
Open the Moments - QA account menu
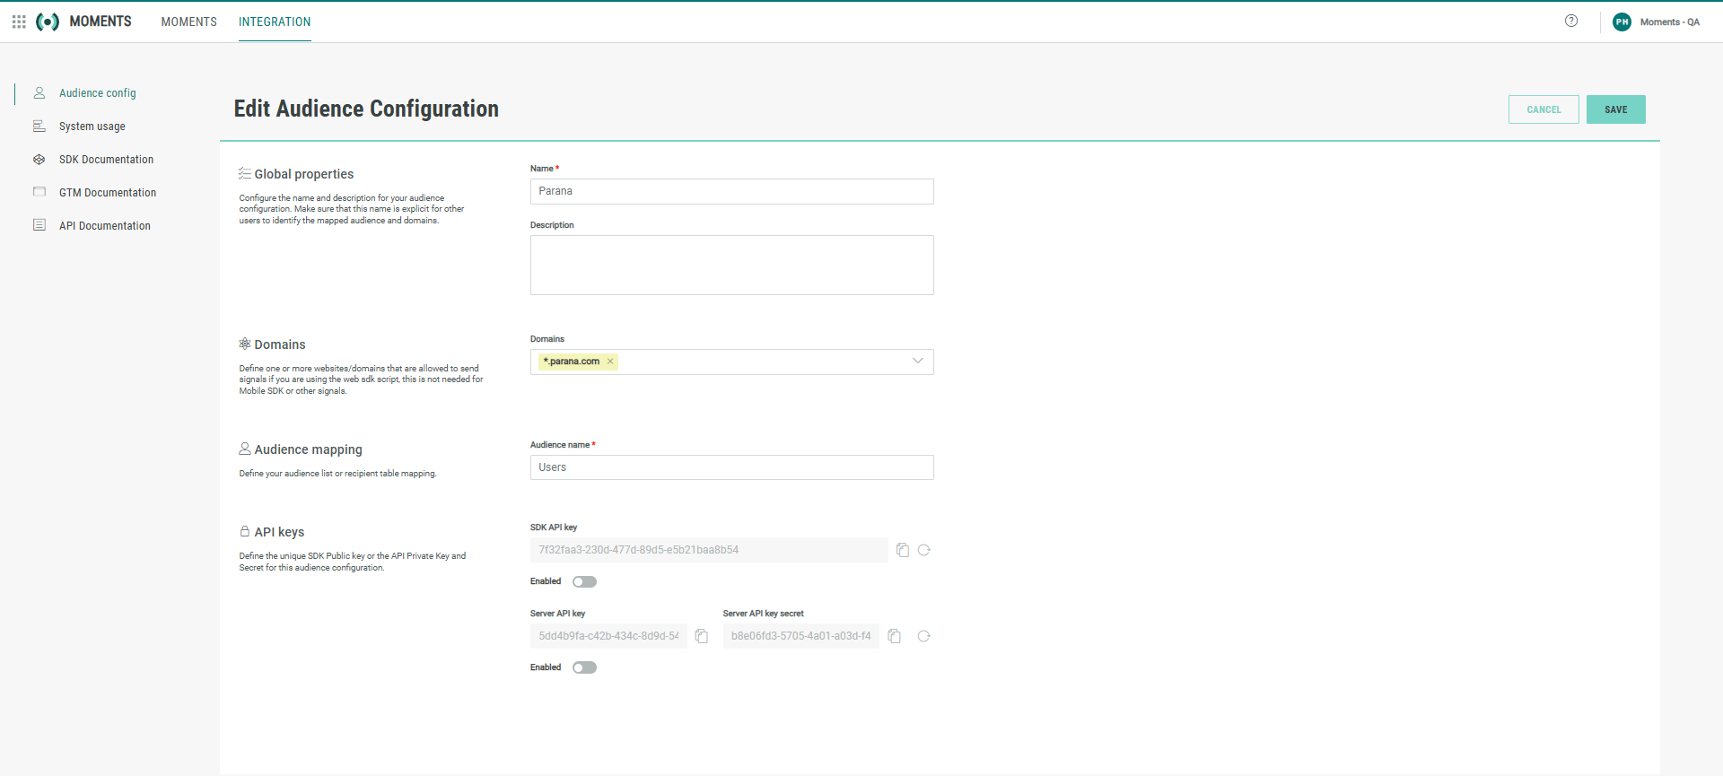click(x=1669, y=22)
